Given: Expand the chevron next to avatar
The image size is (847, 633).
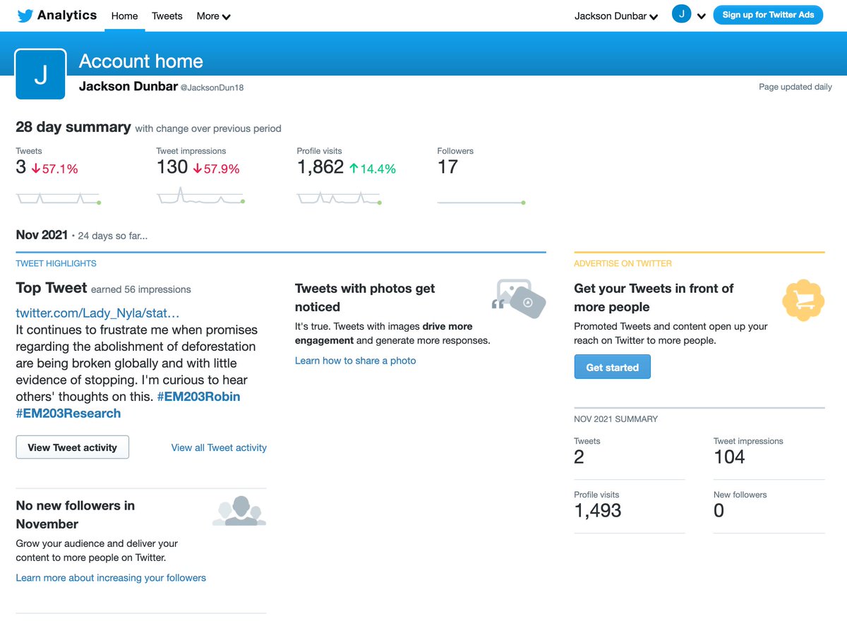Looking at the screenshot, I should [701, 16].
